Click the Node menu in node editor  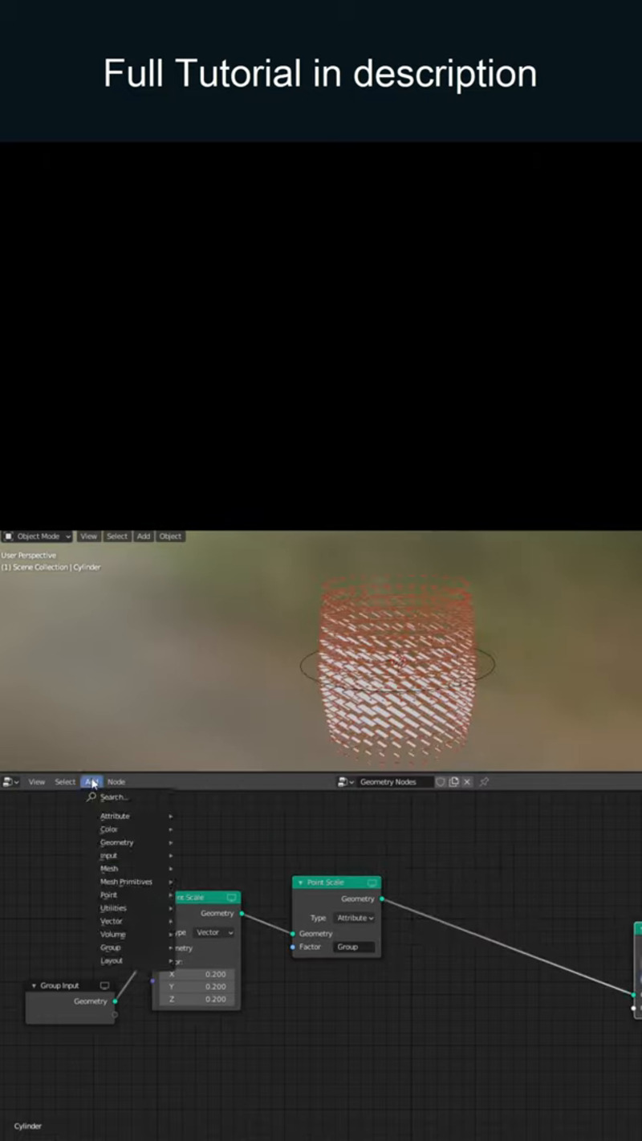click(x=116, y=782)
